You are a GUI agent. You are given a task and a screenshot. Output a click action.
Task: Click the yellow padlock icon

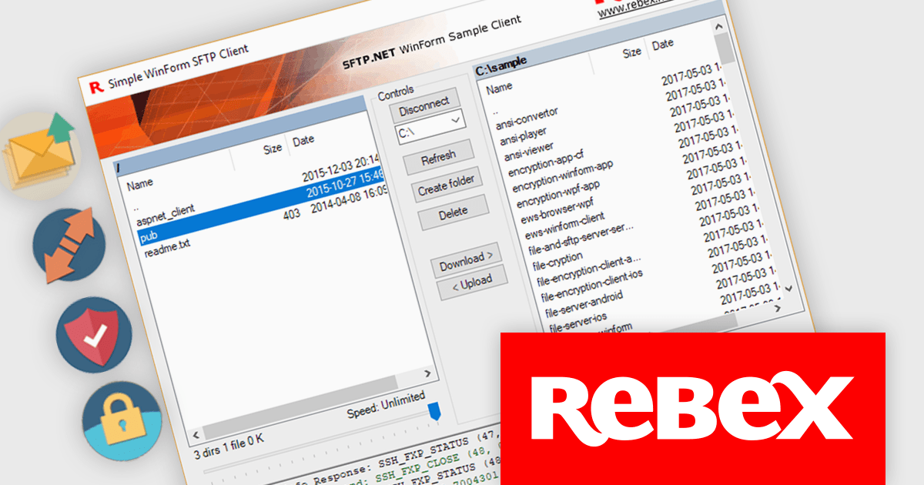click(x=122, y=423)
